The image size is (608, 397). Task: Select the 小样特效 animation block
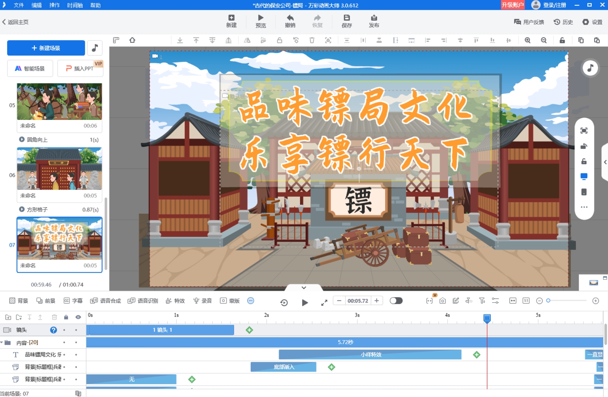coord(370,355)
